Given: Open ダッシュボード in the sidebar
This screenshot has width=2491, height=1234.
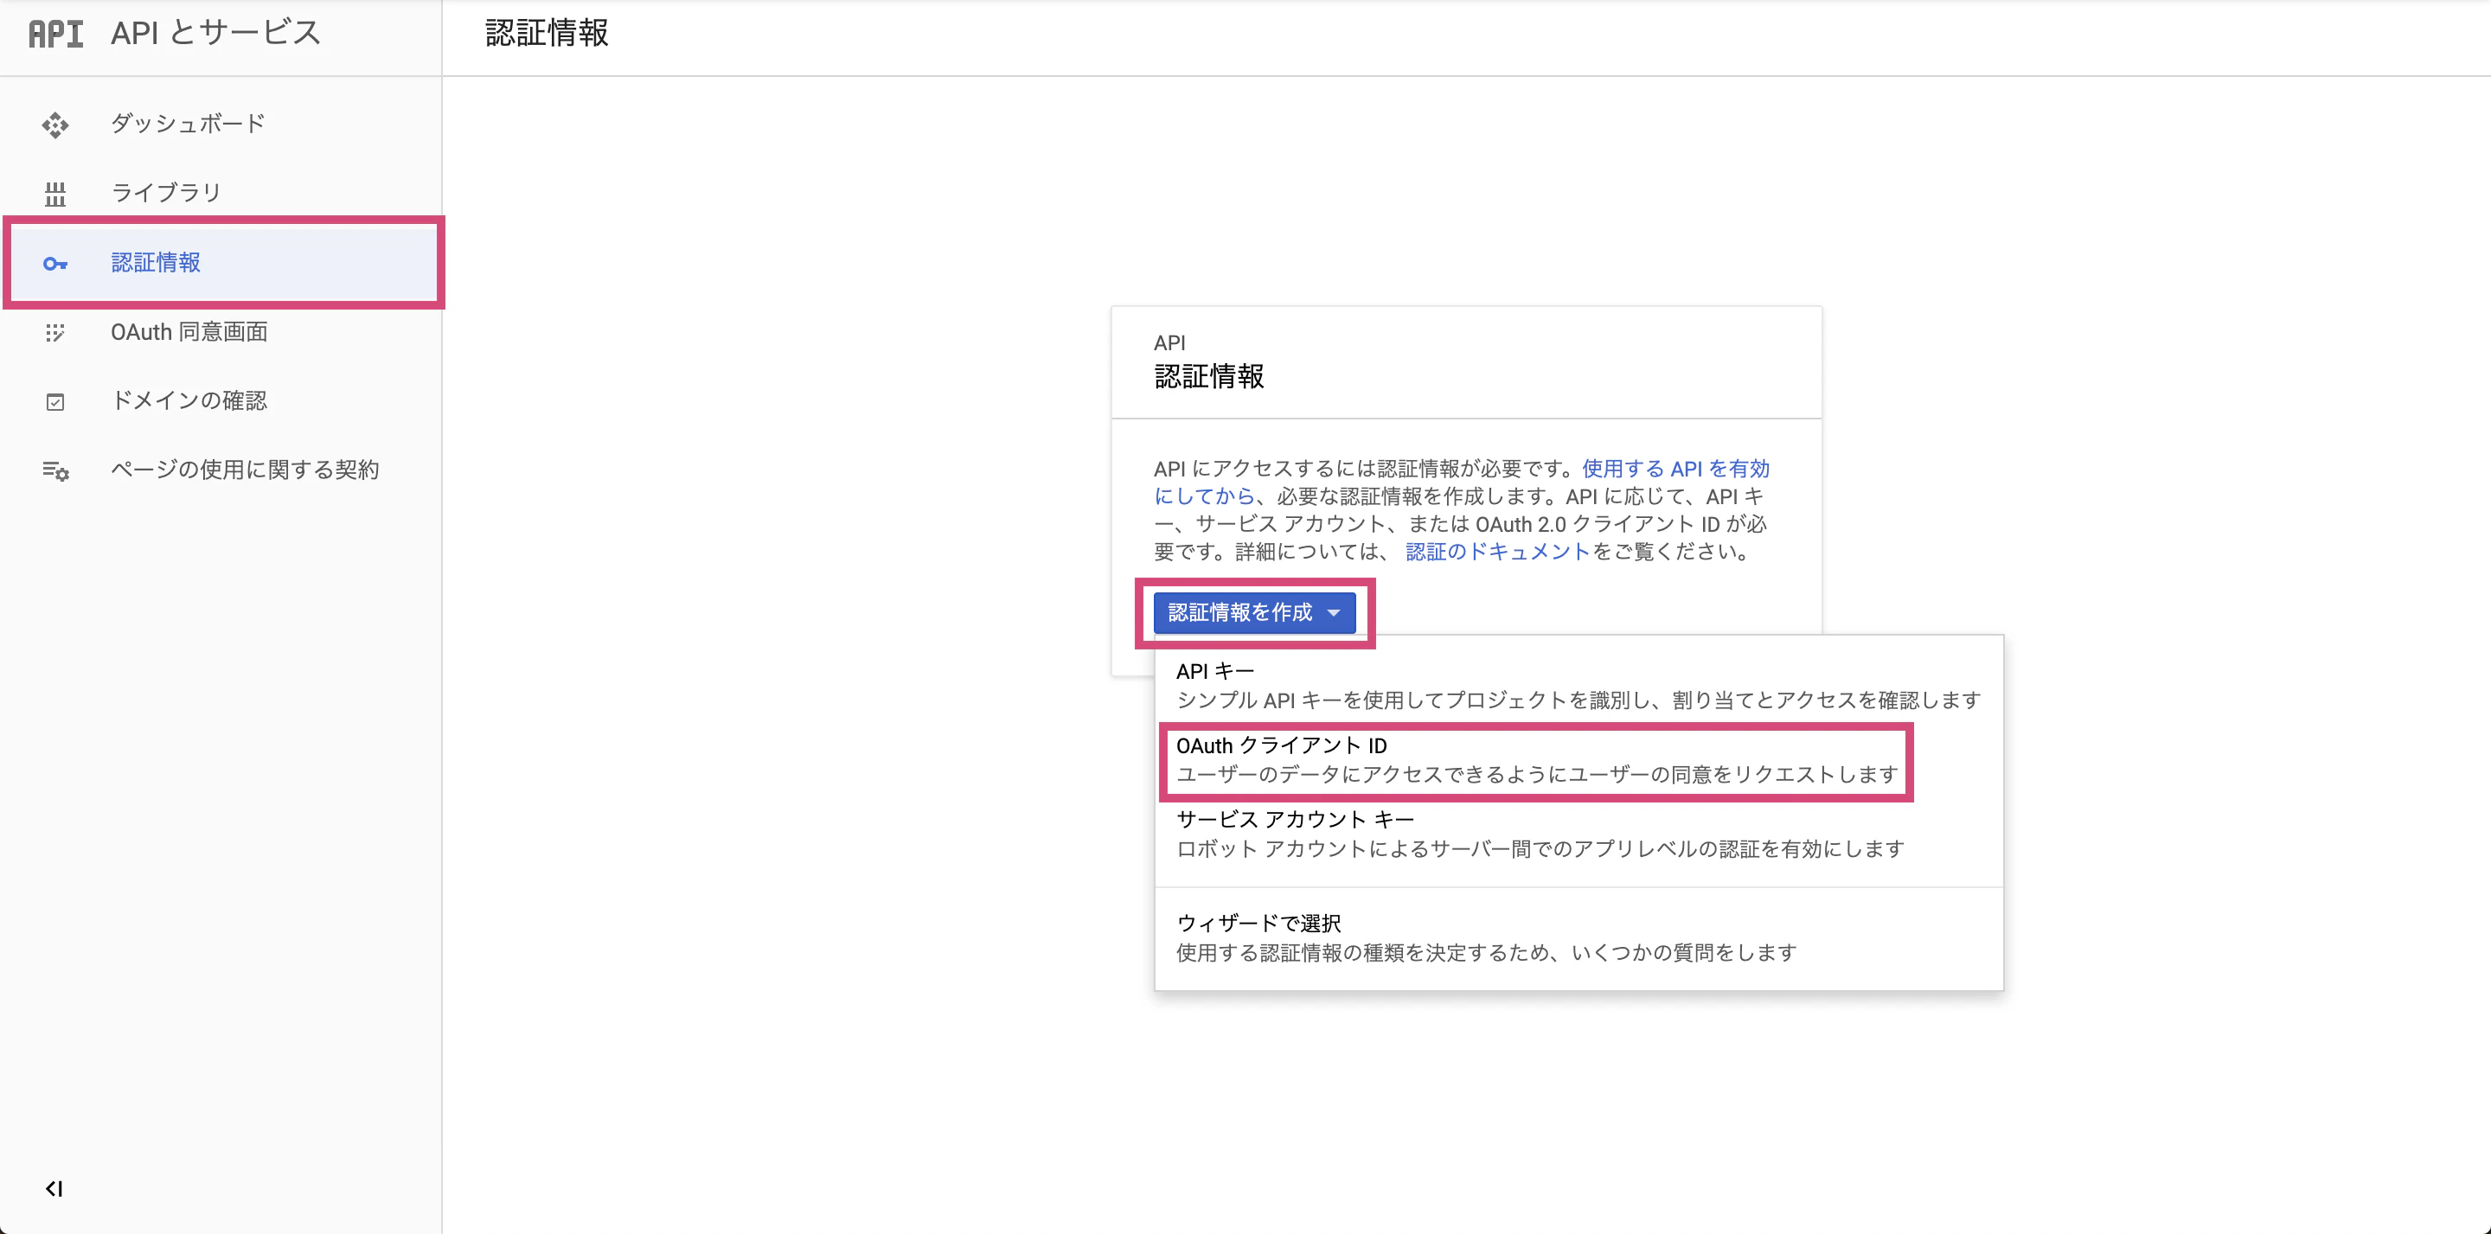Looking at the screenshot, I should click(x=222, y=124).
